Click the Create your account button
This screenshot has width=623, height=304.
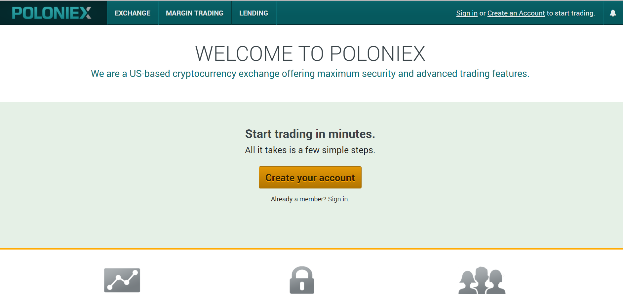point(310,178)
